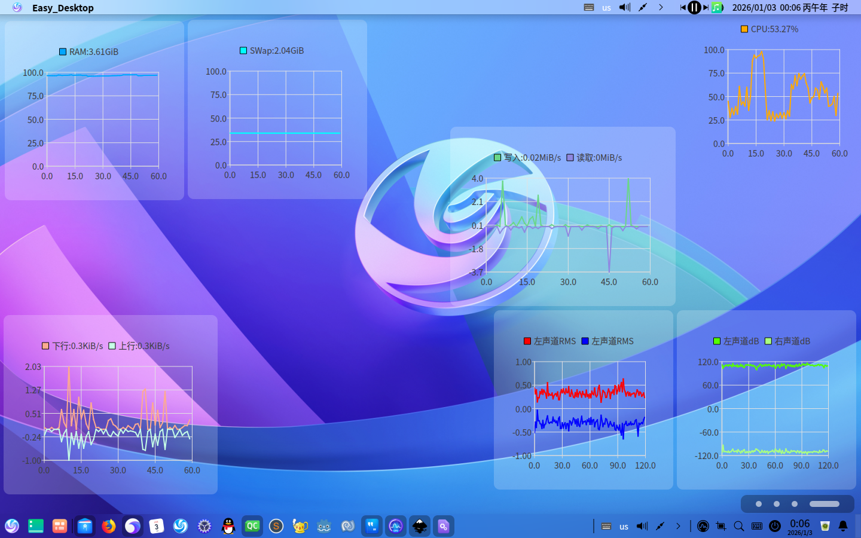Open the purple file-gear icon in dock
861x538 pixels.
(x=444, y=526)
